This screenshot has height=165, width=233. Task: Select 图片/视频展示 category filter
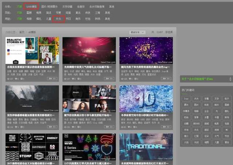[50, 7]
